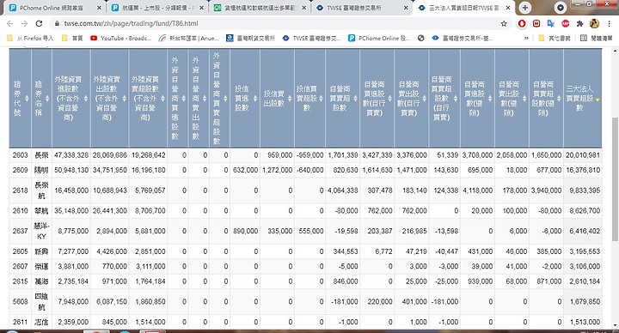Select the 三大法人買賣超日報 tab
This screenshot has height=333, width=619.
point(464,8)
